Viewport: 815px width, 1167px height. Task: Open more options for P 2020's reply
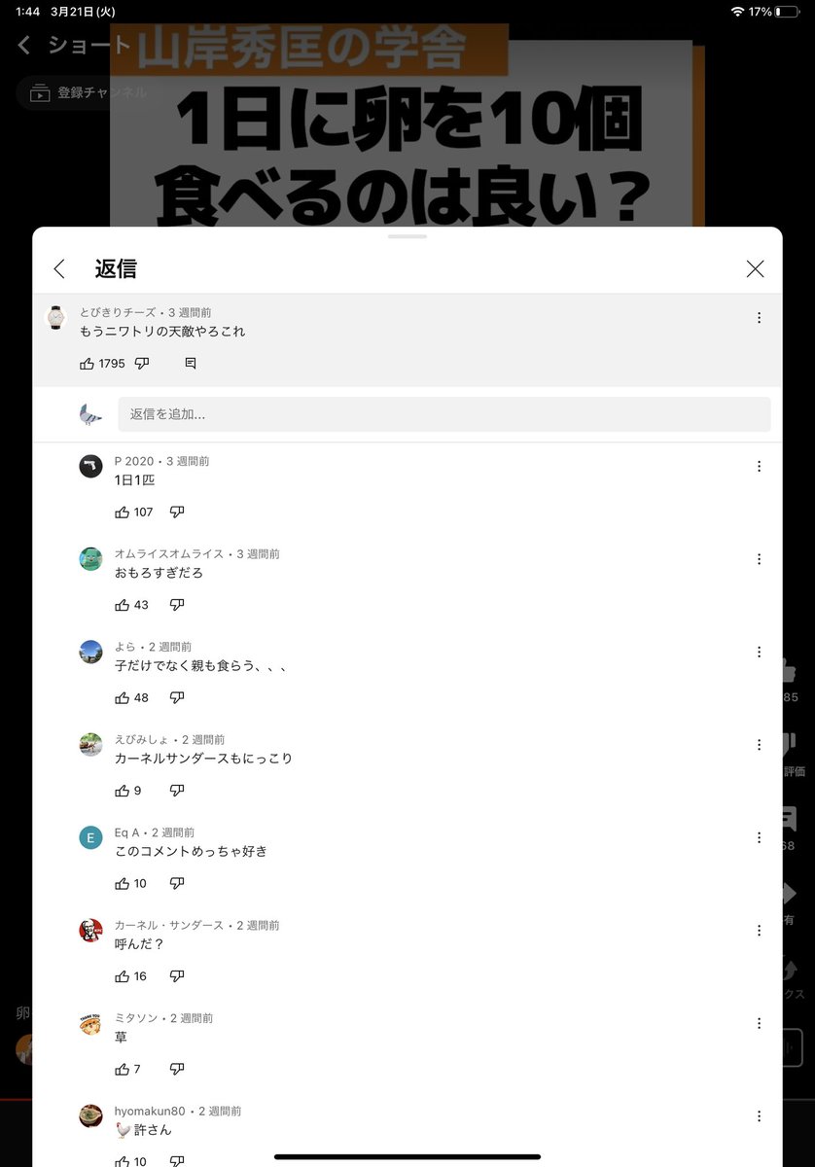click(759, 467)
